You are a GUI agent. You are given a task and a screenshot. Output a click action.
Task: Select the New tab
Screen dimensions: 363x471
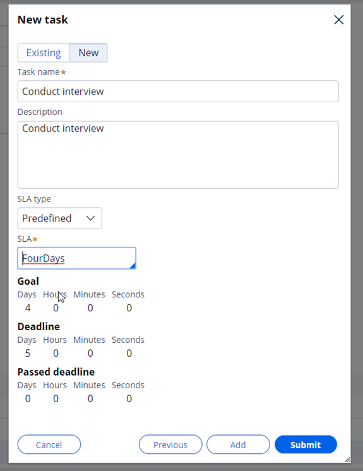(x=88, y=52)
